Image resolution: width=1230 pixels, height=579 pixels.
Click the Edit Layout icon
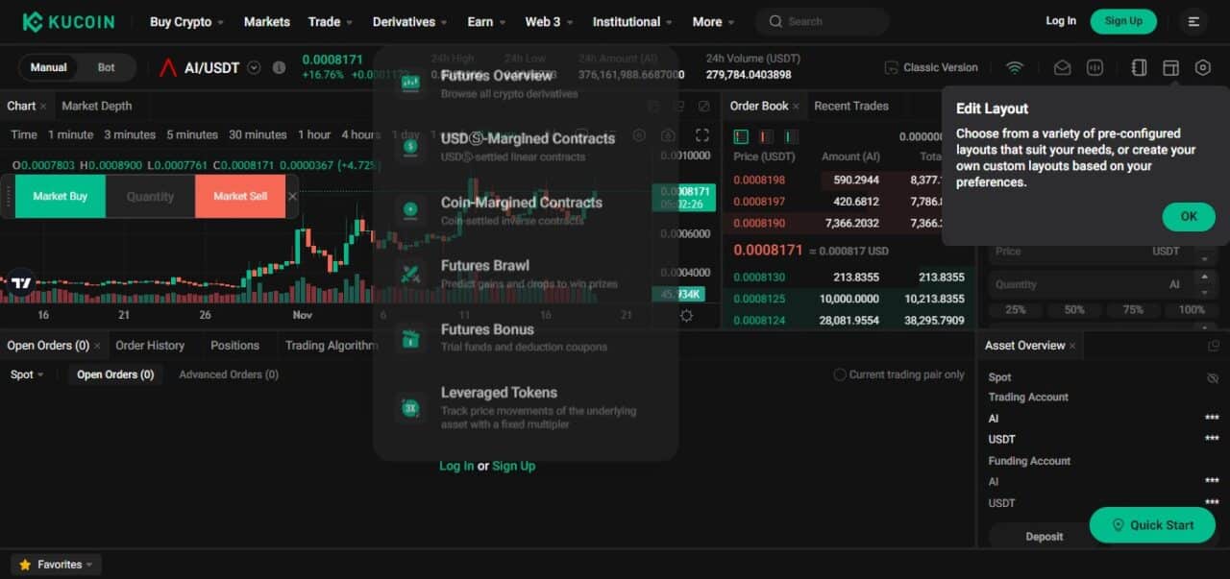pos(1170,67)
